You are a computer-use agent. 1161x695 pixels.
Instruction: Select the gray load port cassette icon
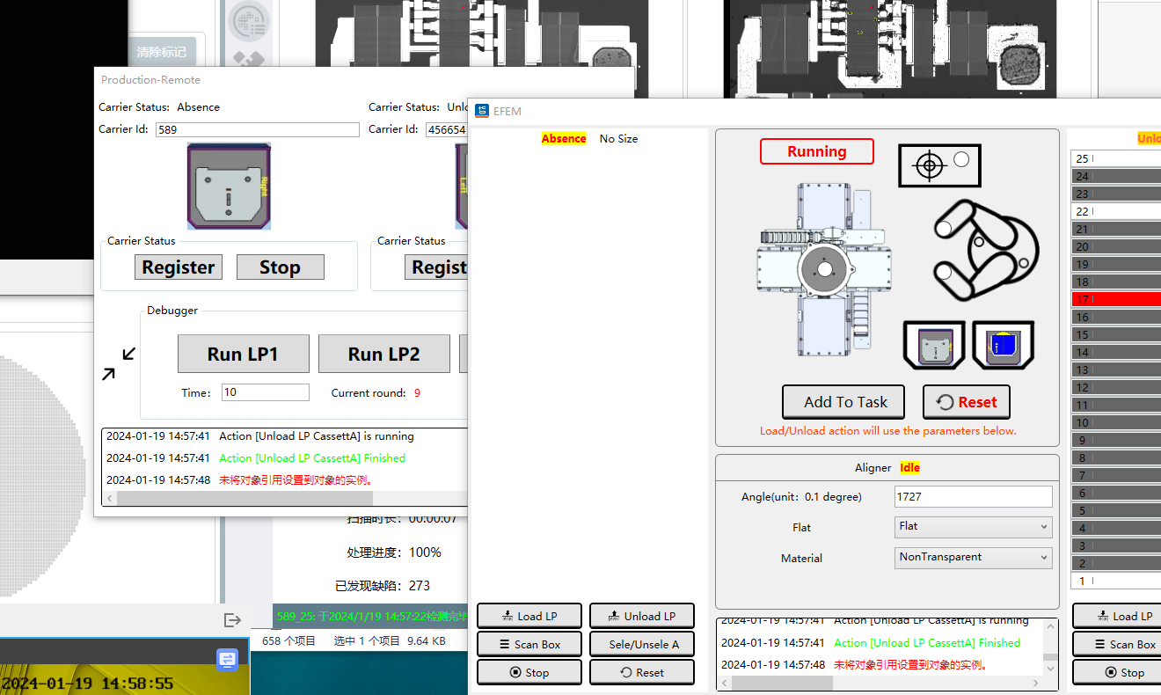[x=934, y=345]
